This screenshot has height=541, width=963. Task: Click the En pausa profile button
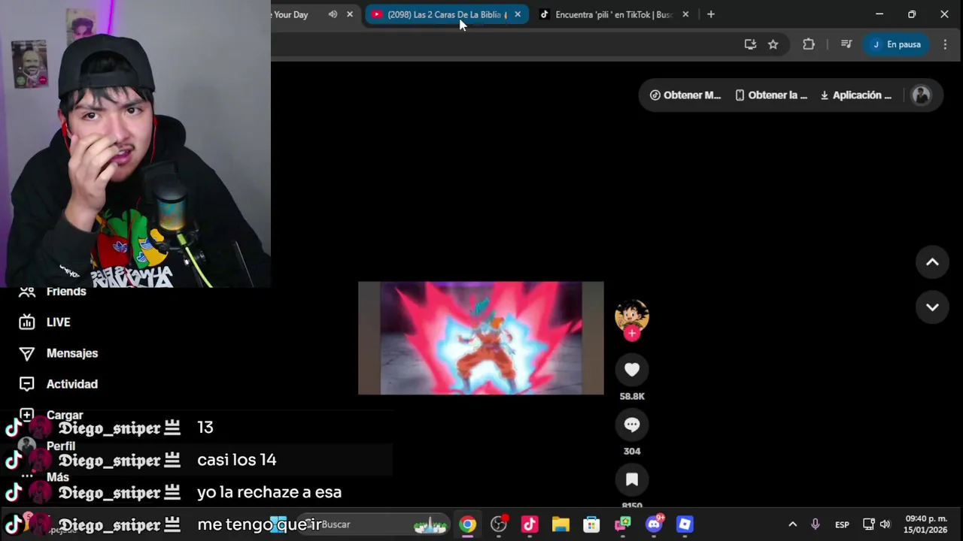coord(897,44)
